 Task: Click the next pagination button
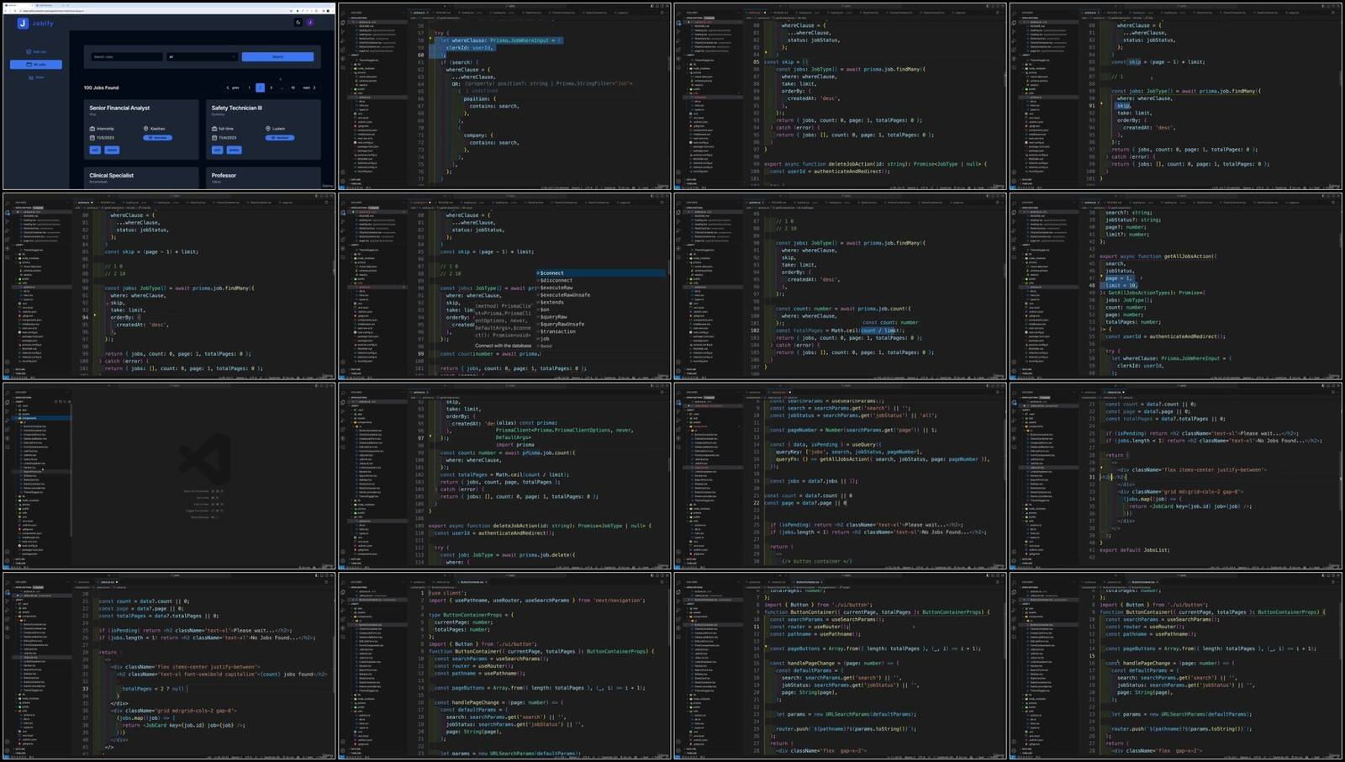click(x=309, y=87)
